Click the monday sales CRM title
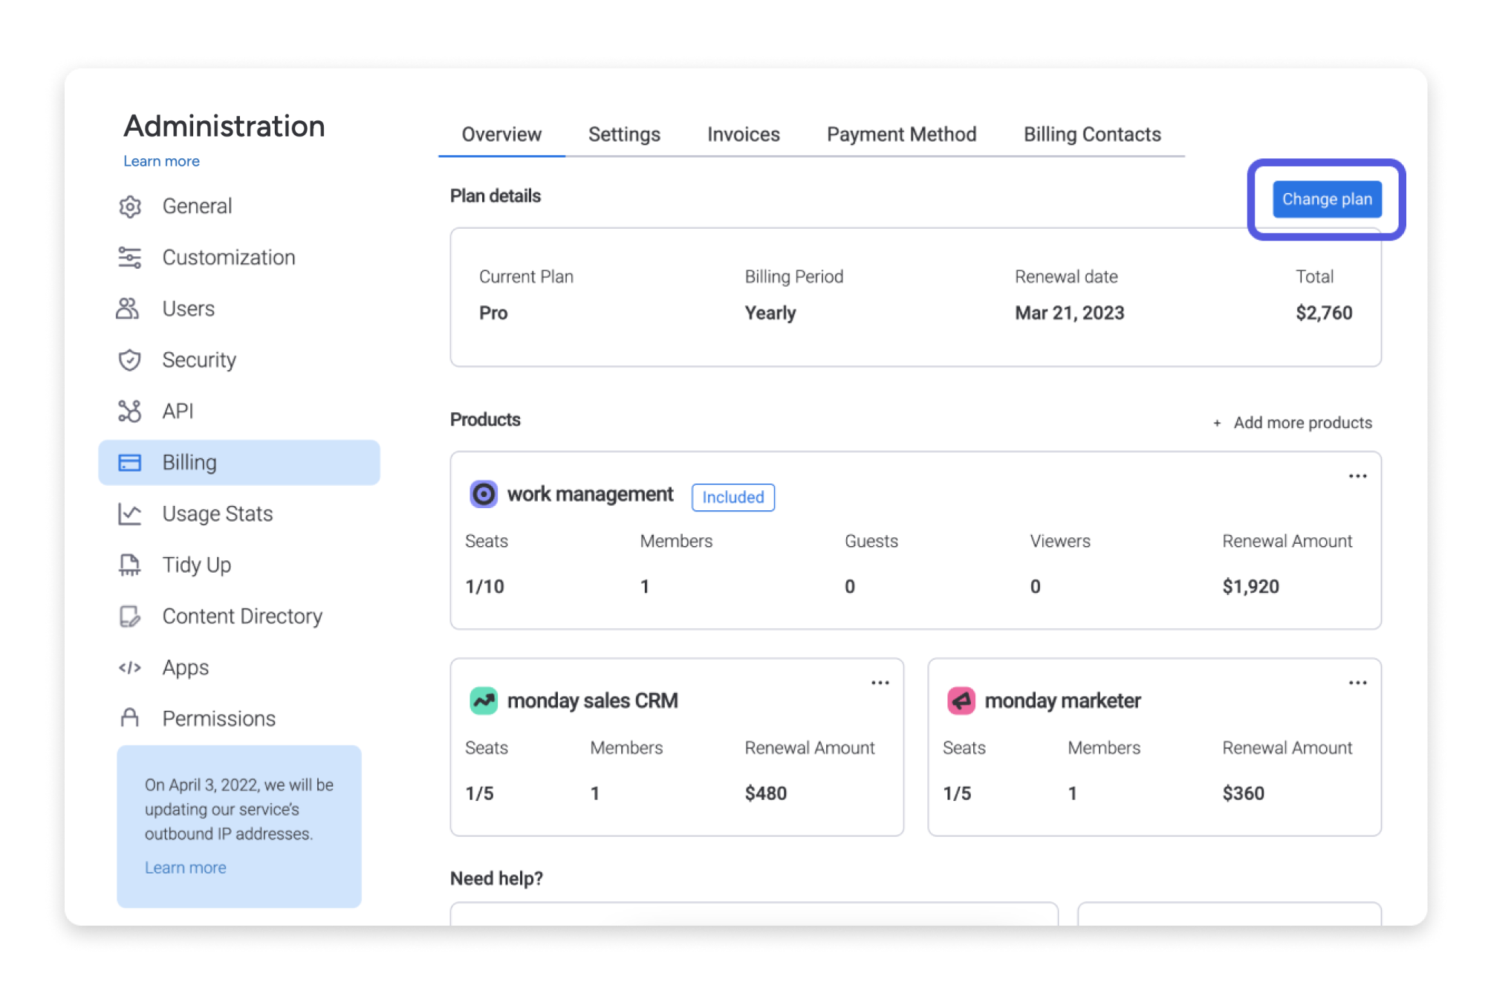Image resolution: width=1491 pixels, height=994 pixels. pos(592,701)
